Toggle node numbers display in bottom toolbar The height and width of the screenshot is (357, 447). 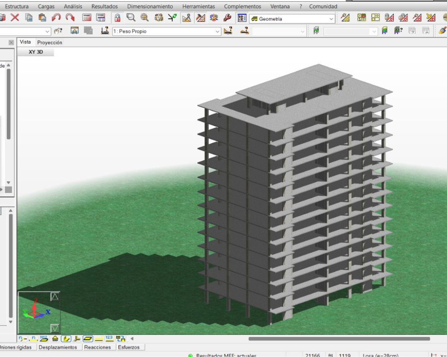tap(23, 339)
